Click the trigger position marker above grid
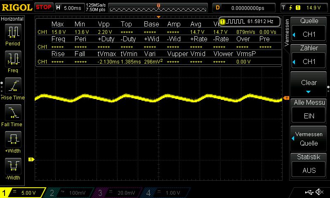Image resolution: width=330 pixels, height=198 pixels. click(x=158, y=17)
